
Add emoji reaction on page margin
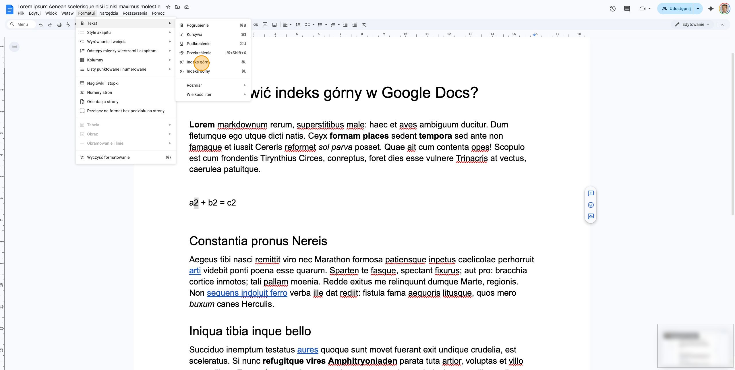591,205
